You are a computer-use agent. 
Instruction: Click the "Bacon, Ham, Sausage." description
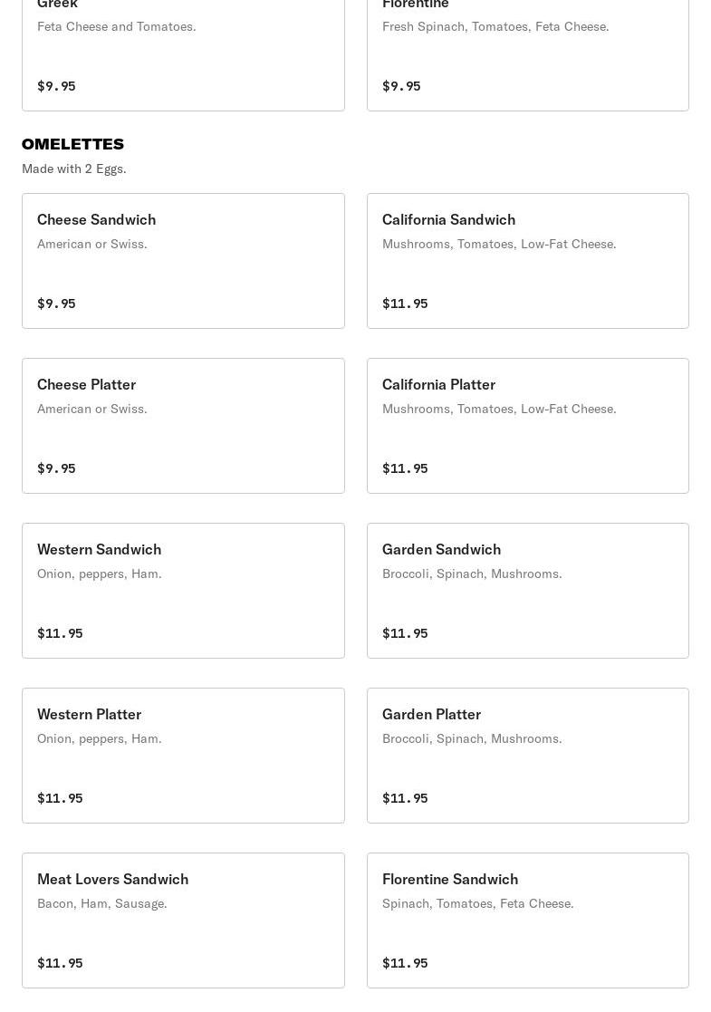coord(102,903)
